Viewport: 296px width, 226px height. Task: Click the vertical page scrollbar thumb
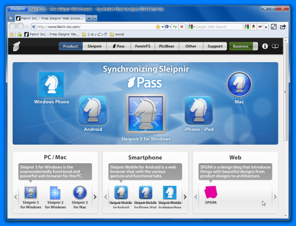coord(286,92)
